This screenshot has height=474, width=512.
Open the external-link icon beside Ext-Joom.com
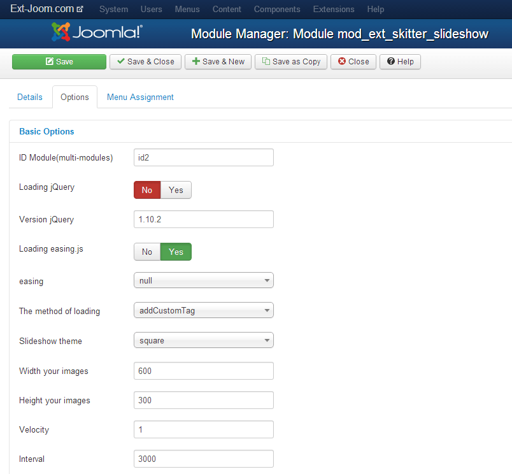click(x=80, y=9)
